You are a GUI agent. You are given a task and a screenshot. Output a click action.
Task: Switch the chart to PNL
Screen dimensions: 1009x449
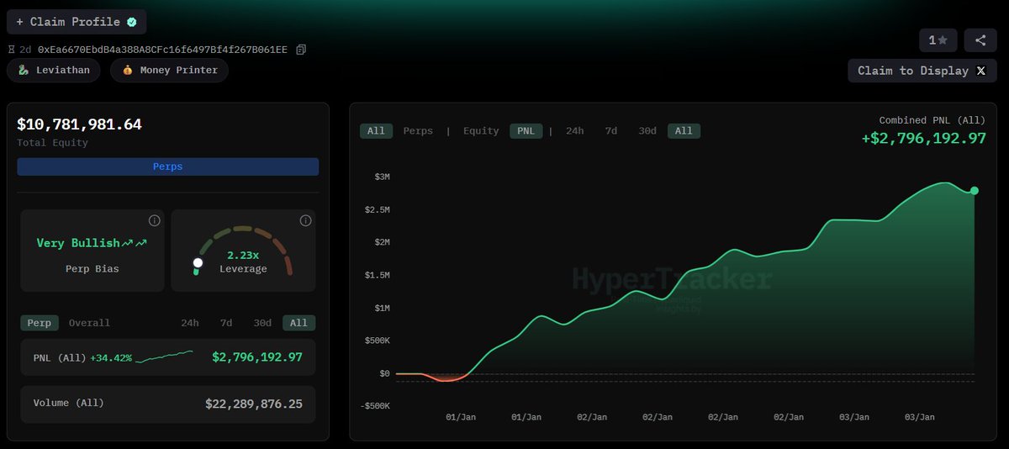(526, 131)
